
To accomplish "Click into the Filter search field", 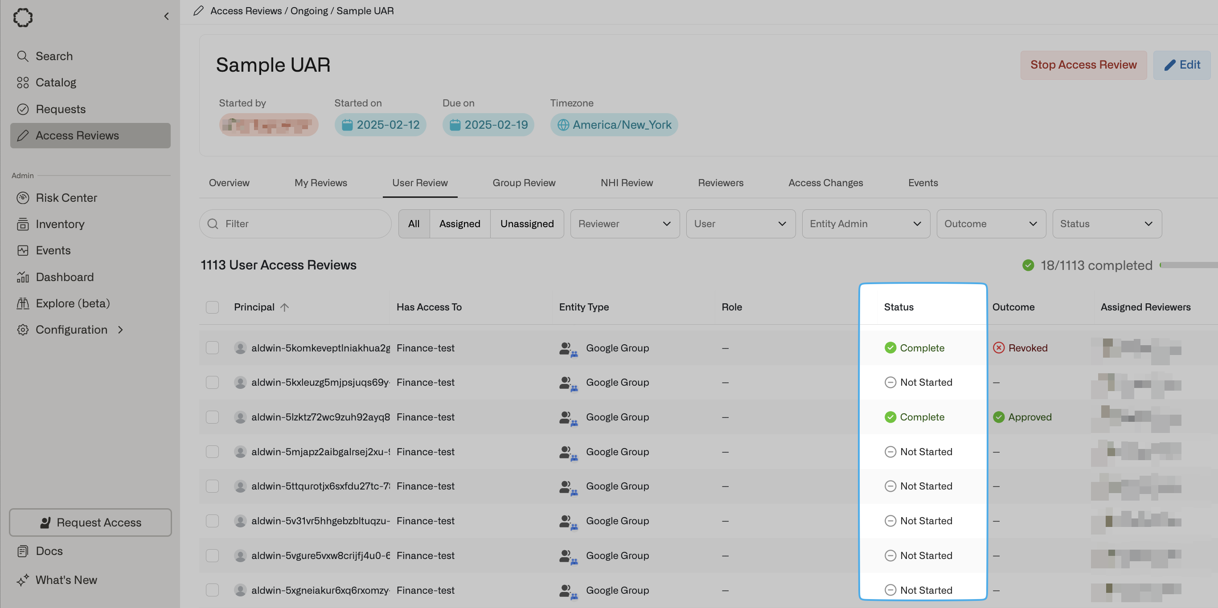I will 303,224.
